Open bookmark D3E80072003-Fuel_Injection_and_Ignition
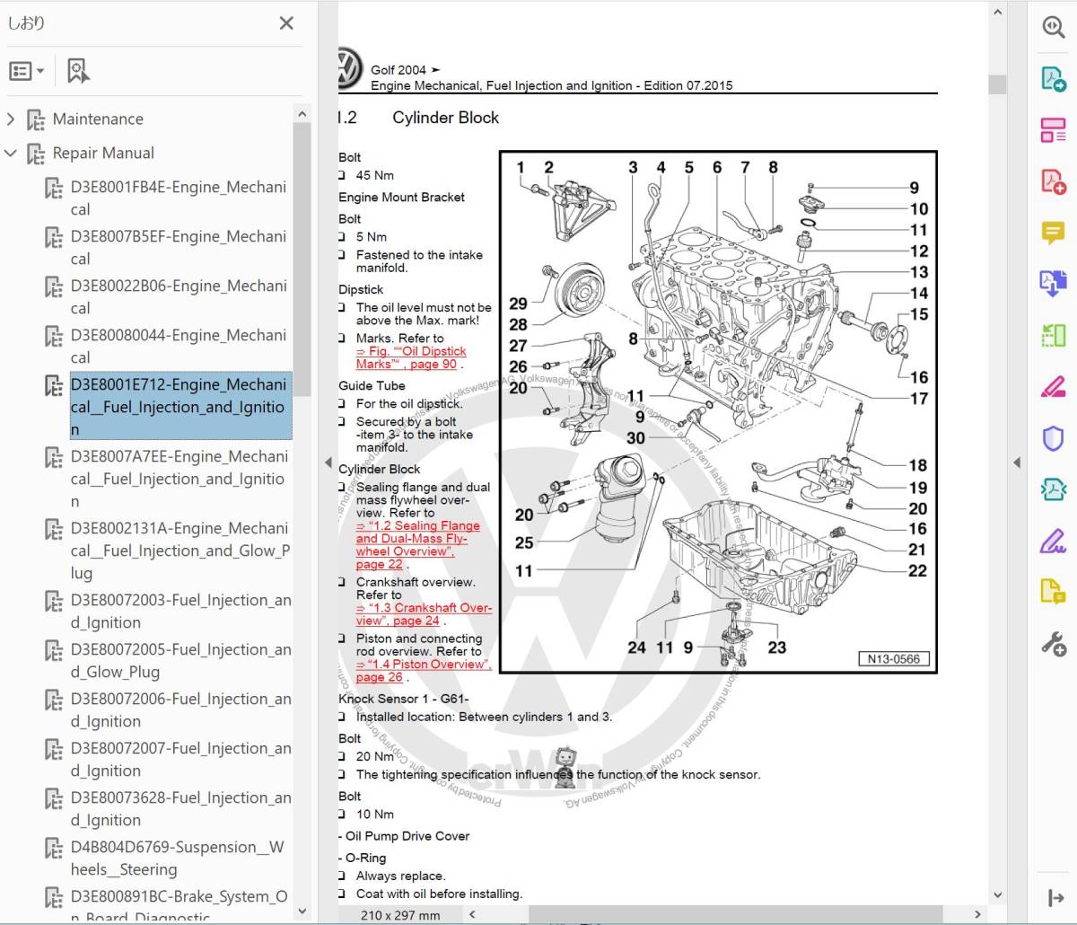Viewport: 1077px width, 925px height. point(180,611)
